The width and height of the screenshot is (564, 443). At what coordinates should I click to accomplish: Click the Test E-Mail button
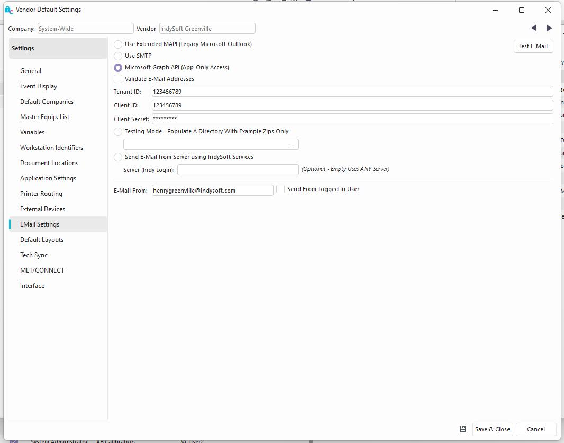533,47
